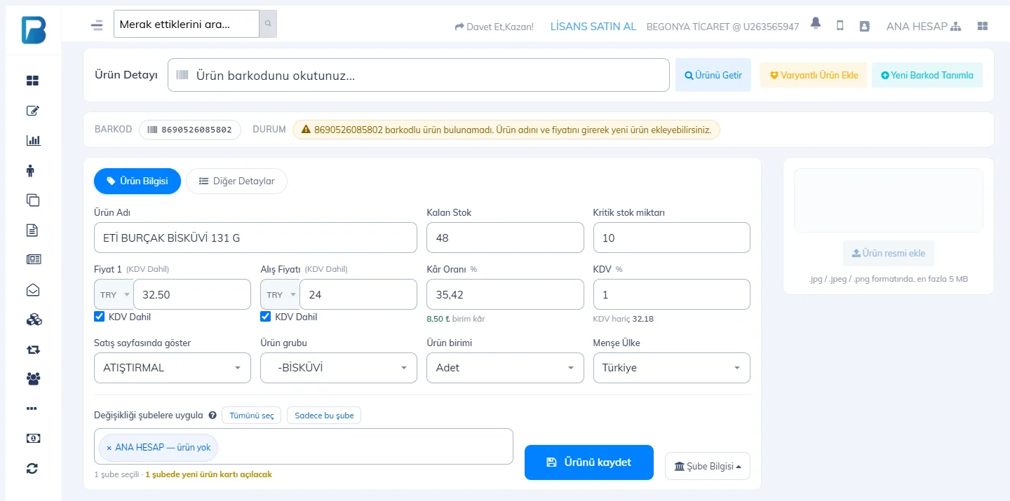
Task: Expand the Menşe Ülke Türkiye dropdown
Action: 672,368
